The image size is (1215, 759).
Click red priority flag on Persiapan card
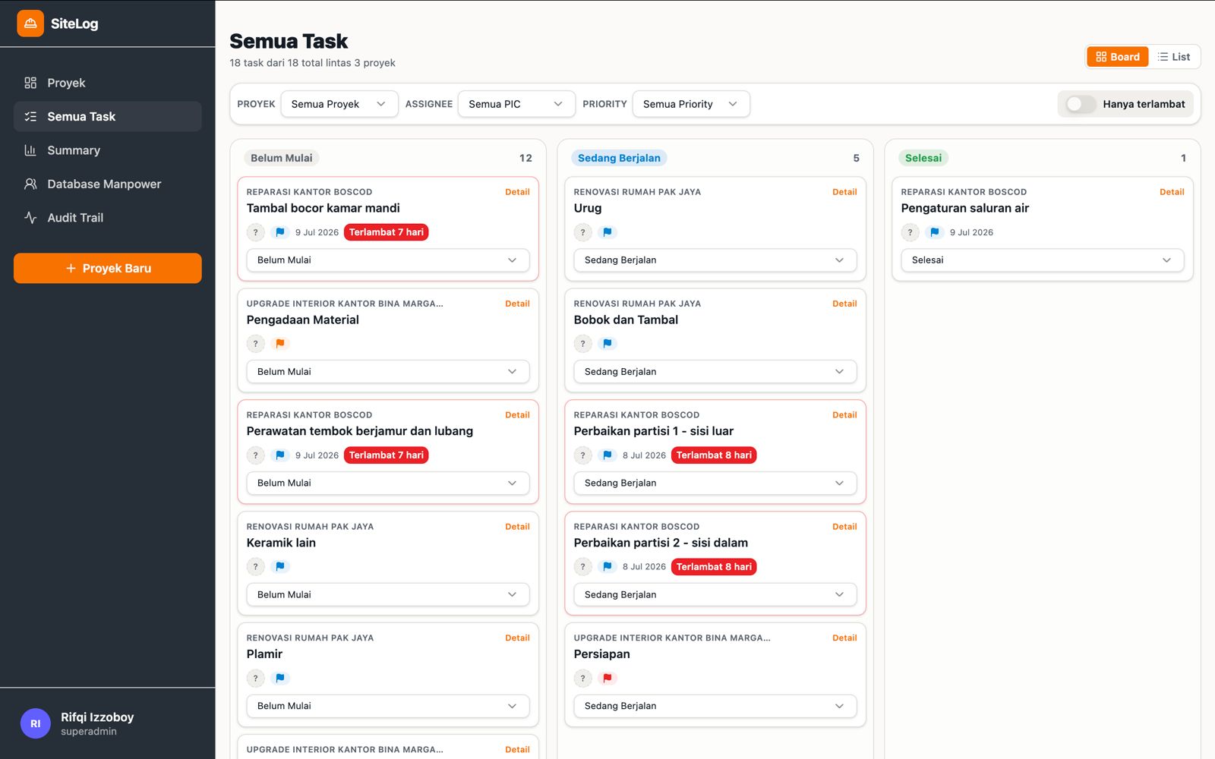[607, 679]
